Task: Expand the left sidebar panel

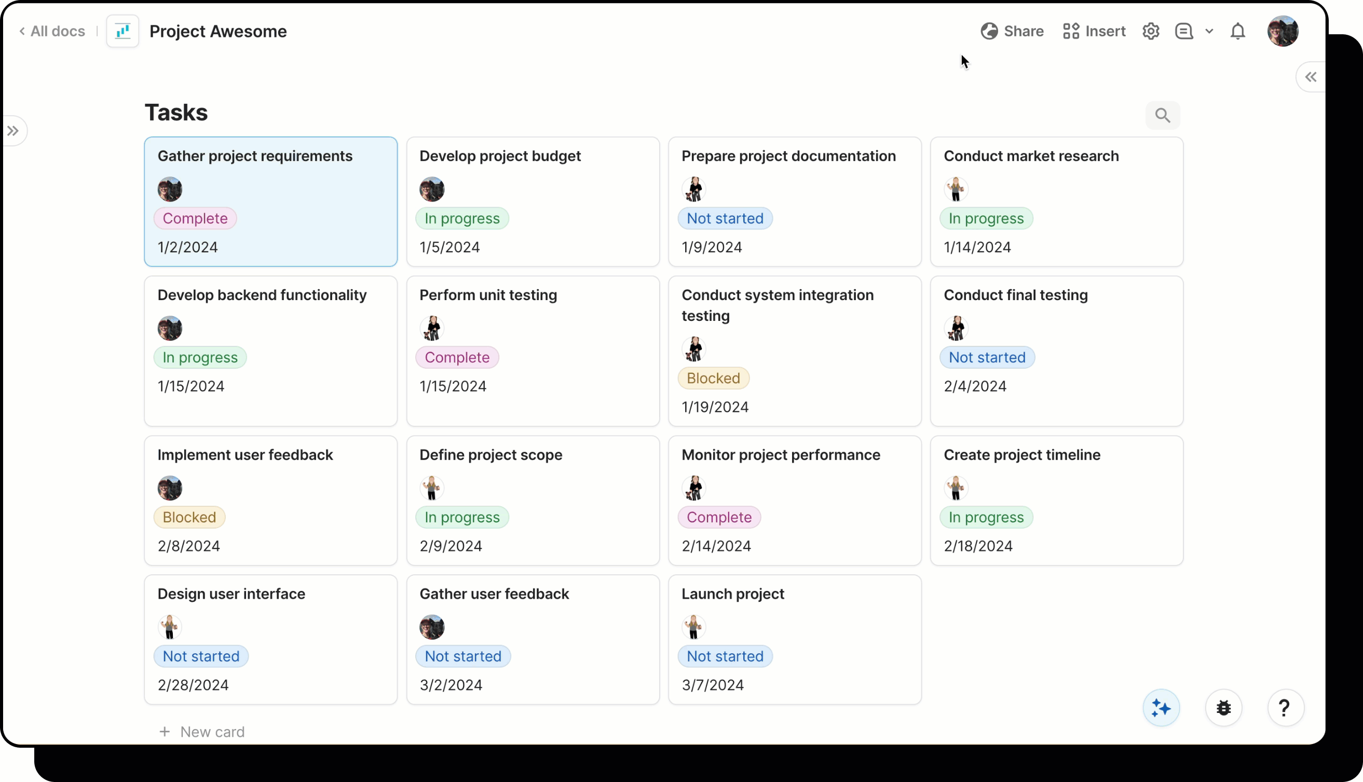Action: (13, 130)
